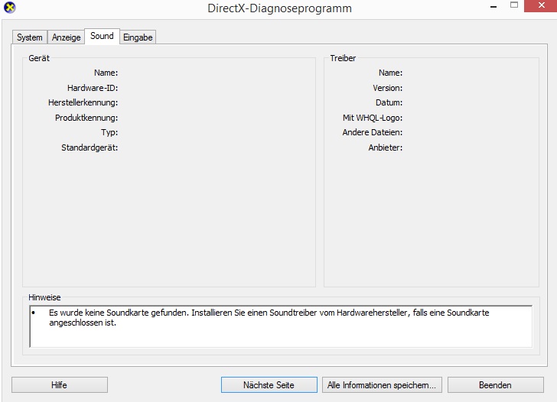Click the Treiber group heading
Screen dimensions: 557x402
pyautogui.click(x=343, y=58)
